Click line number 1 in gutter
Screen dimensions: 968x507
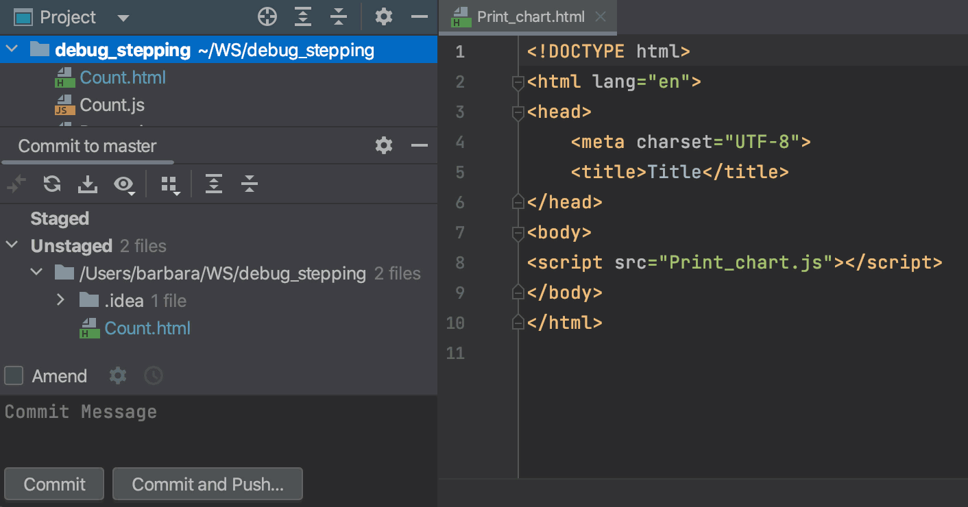(x=459, y=51)
